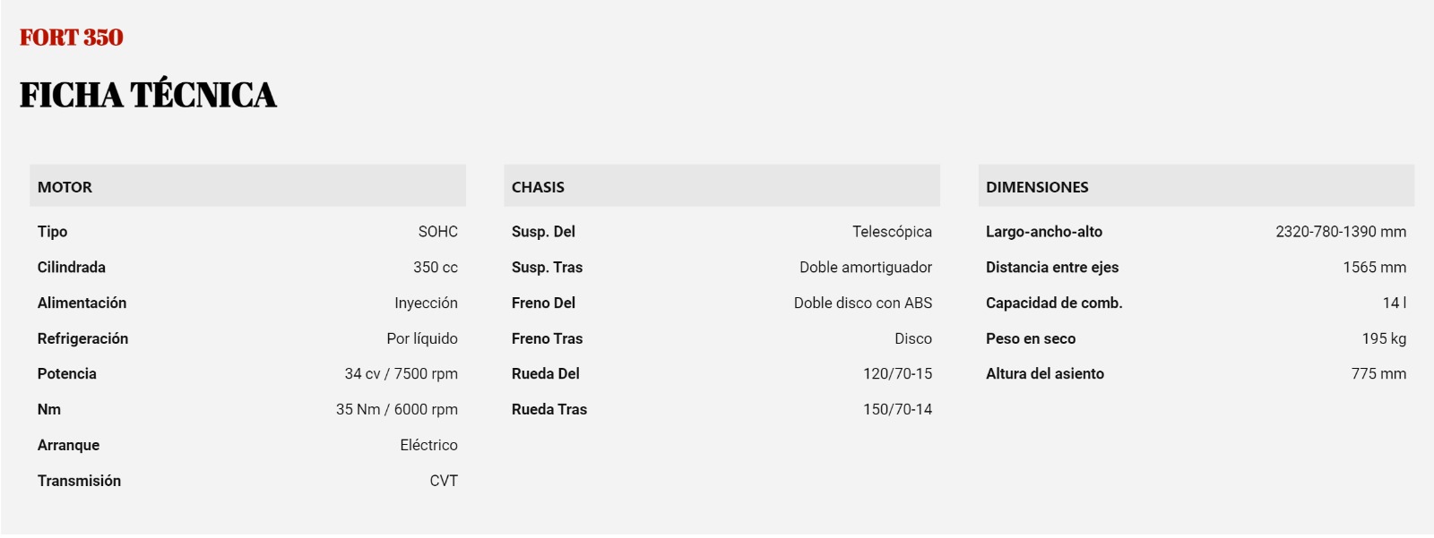The width and height of the screenshot is (1434, 538).
Task: Click the FICHA TÉCNICA heading
Action: (148, 95)
